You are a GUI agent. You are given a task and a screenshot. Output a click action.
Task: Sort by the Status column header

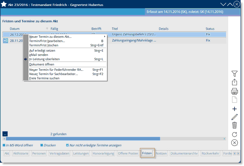210,29
